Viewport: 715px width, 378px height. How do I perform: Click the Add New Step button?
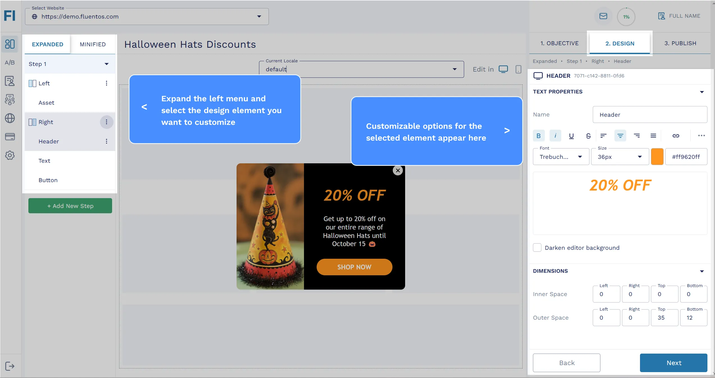point(70,205)
